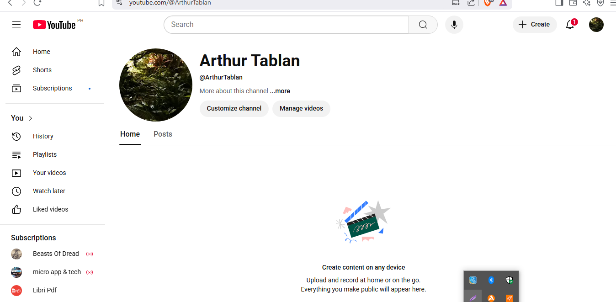
Task: Click the share page icon
Action: point(471,3)
